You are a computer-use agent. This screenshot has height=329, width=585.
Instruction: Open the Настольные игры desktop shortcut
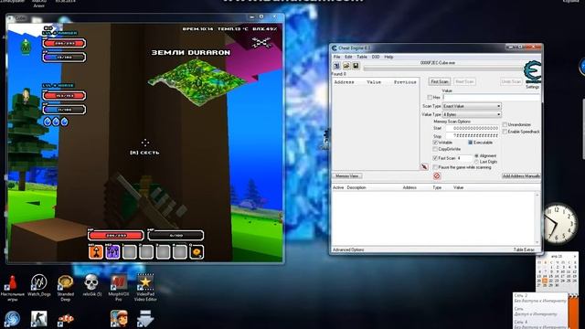pos(12,288)
